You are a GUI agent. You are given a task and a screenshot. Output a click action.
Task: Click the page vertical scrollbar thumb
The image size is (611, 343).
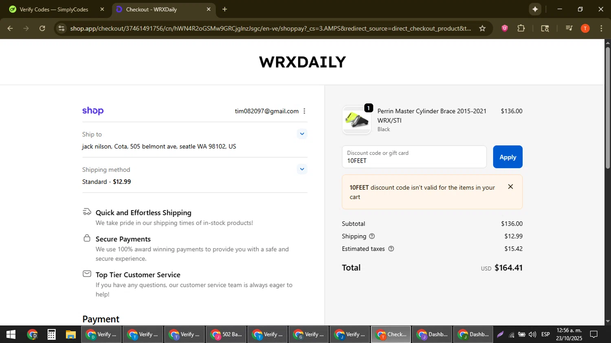[608, 108]
